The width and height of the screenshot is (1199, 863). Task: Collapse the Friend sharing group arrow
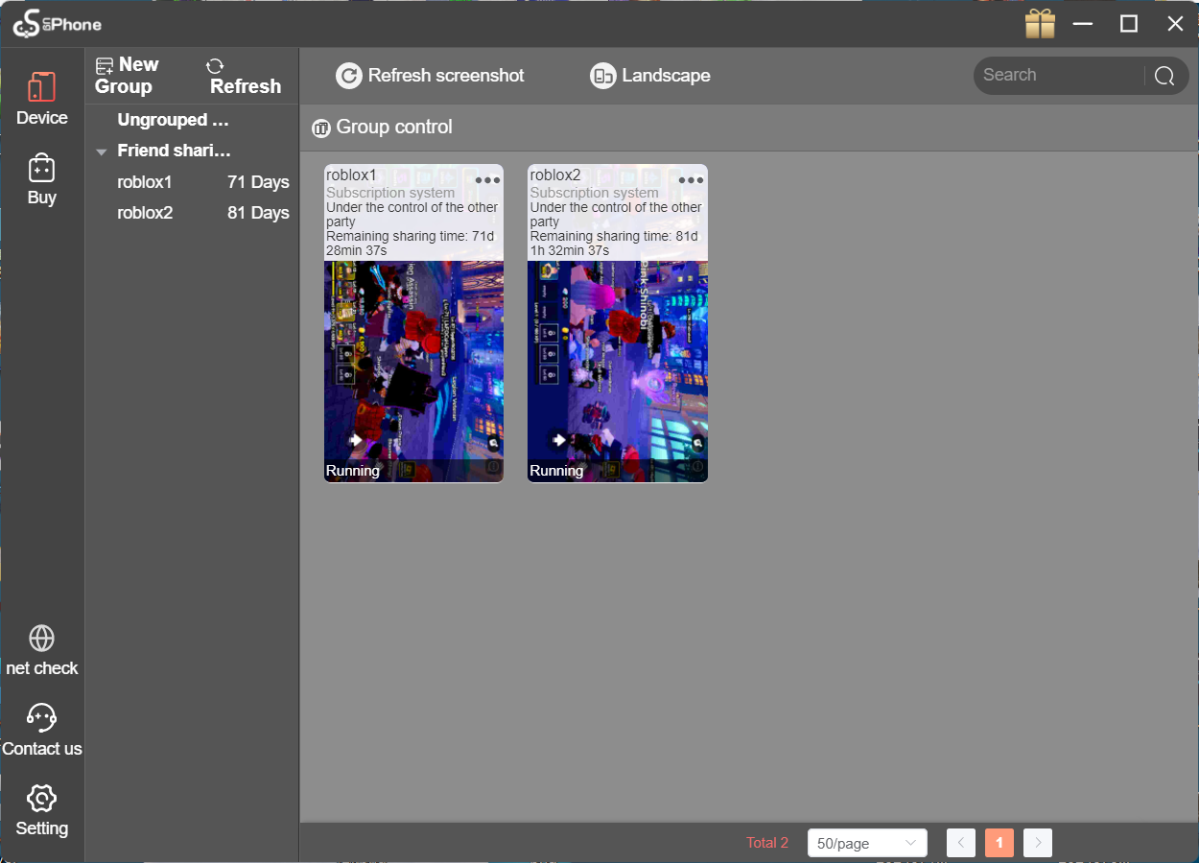point(102,152)
